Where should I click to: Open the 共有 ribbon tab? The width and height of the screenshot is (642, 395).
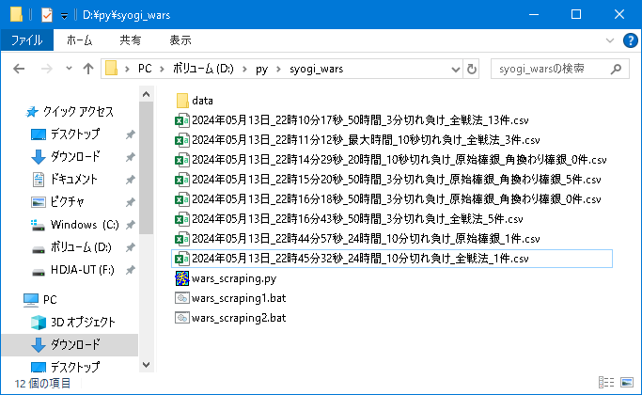pos(131,40)
